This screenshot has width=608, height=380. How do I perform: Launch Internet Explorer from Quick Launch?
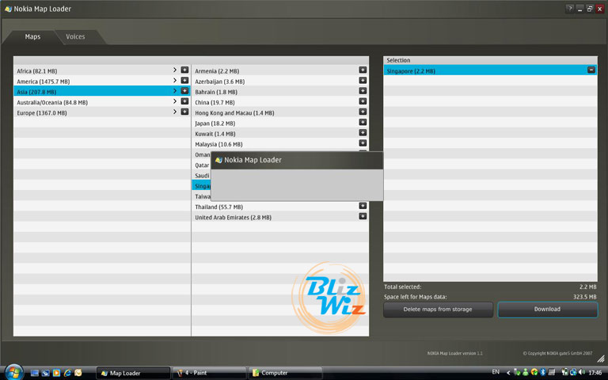point(67,373)
